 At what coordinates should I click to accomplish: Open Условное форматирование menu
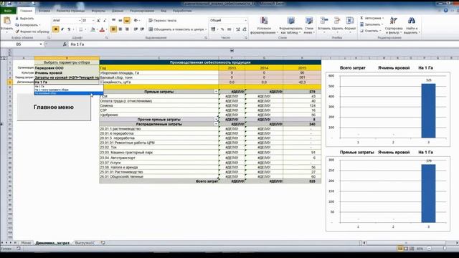click(264, 25)
